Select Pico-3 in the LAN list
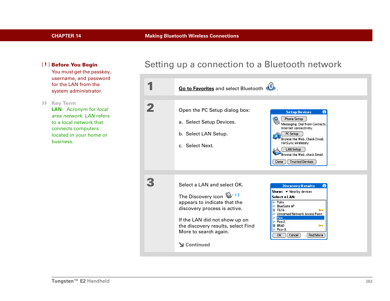The width and height of the screenshot is (390, 301). click(299, 230)
